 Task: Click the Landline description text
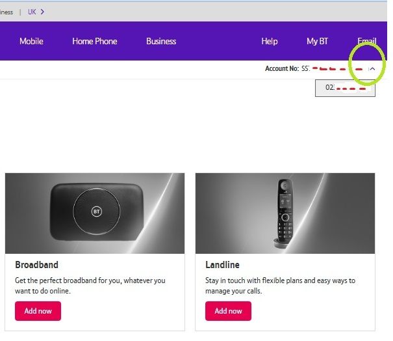[x=280, y=286]
